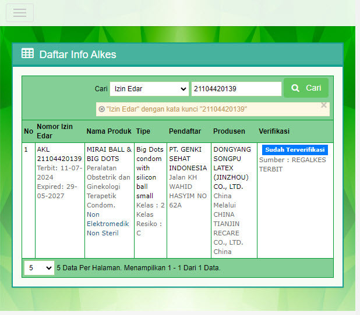This screenshot has height=315, width=360.
Task: Click the magnifier icon in Cari button
Action: [x=296, y=88]
